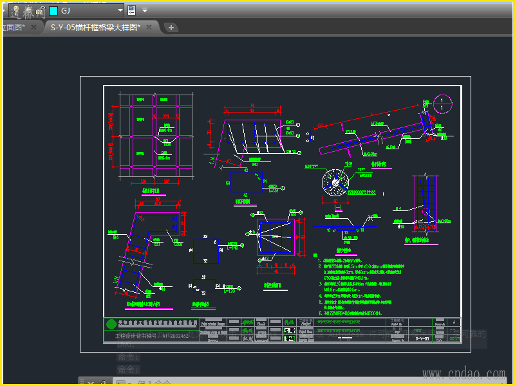Click the Layer Previous icon beside layer dropdown
Viewport: 515px width, 386px height.
tap(132, 10)
